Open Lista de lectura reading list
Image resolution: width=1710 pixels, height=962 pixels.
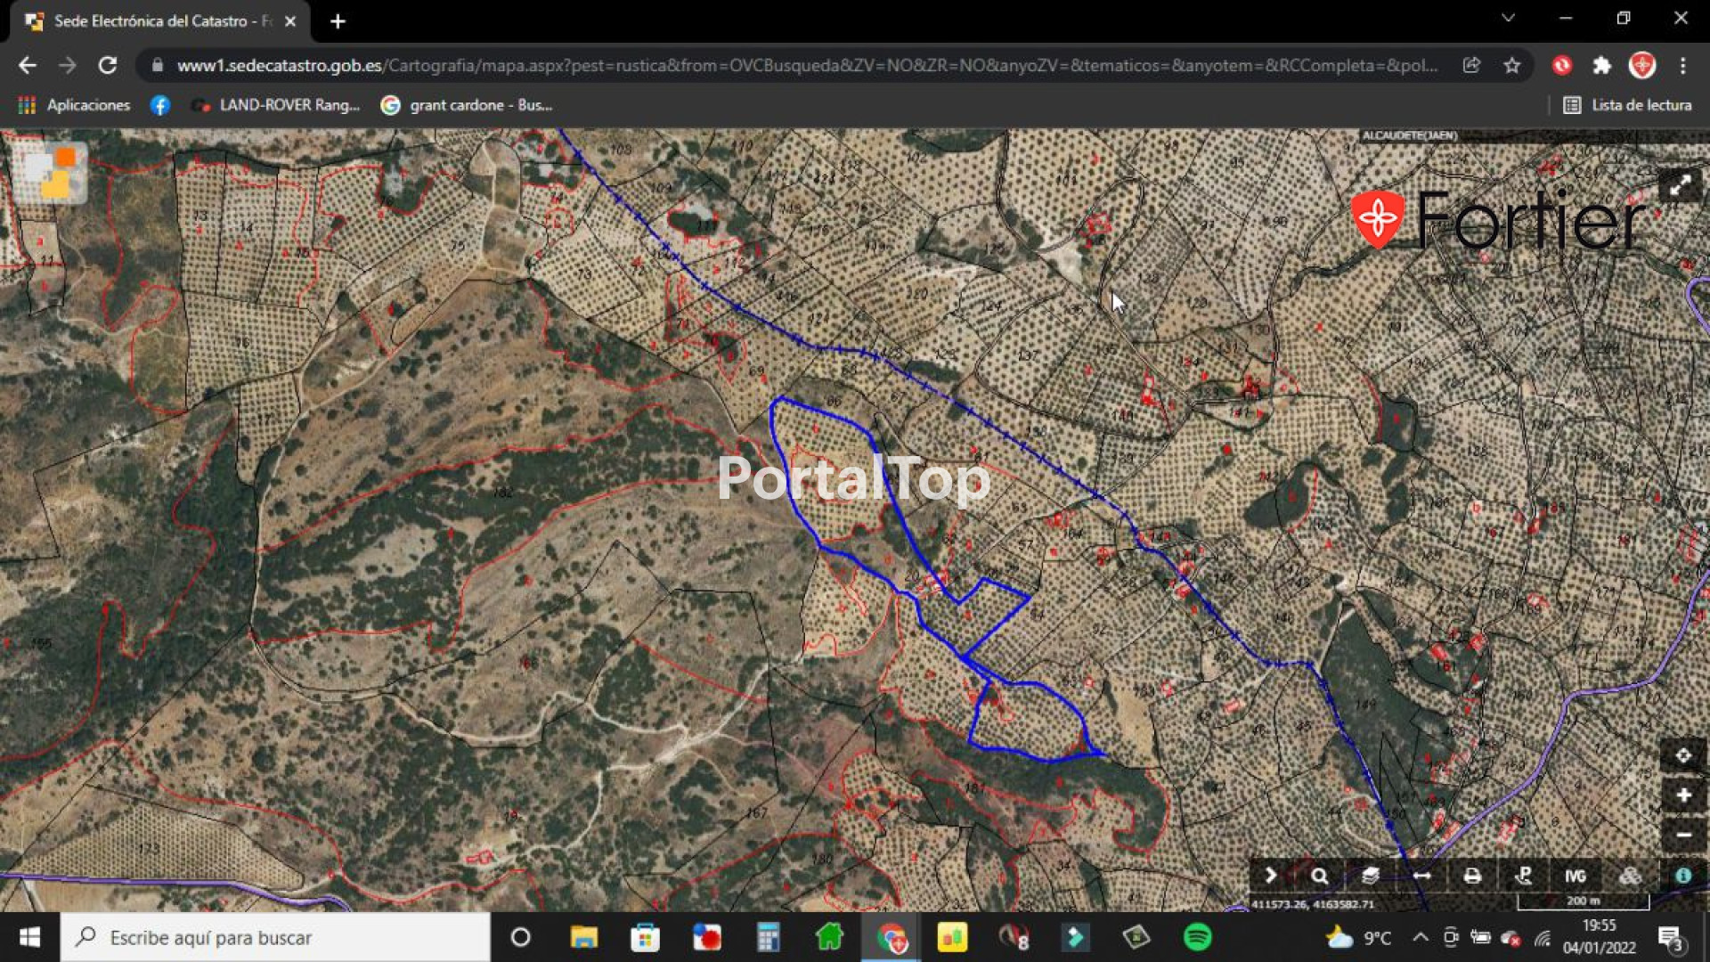click(1627, 105)
